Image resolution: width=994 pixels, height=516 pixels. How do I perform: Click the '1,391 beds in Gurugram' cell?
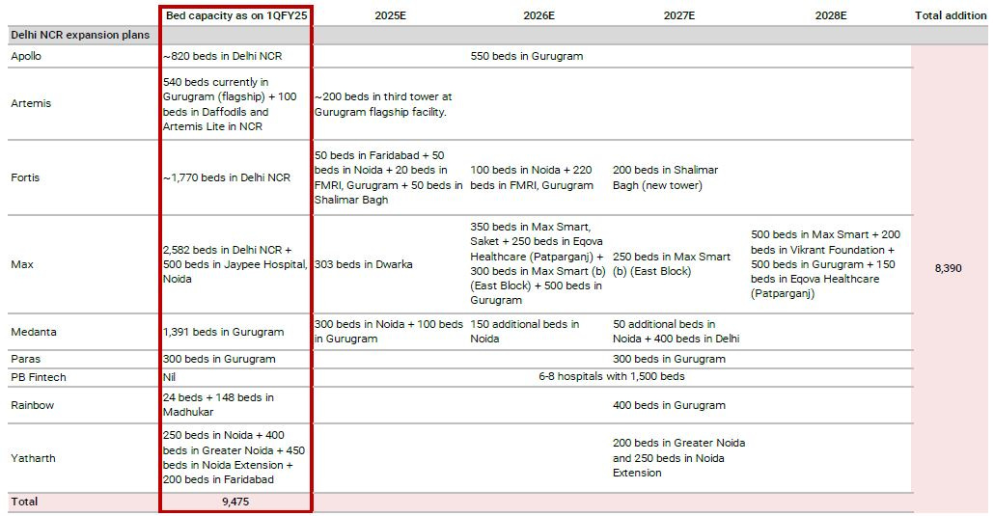point(223,332)
